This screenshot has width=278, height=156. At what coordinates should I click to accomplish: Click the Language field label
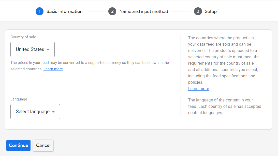(x=19, y=99)
